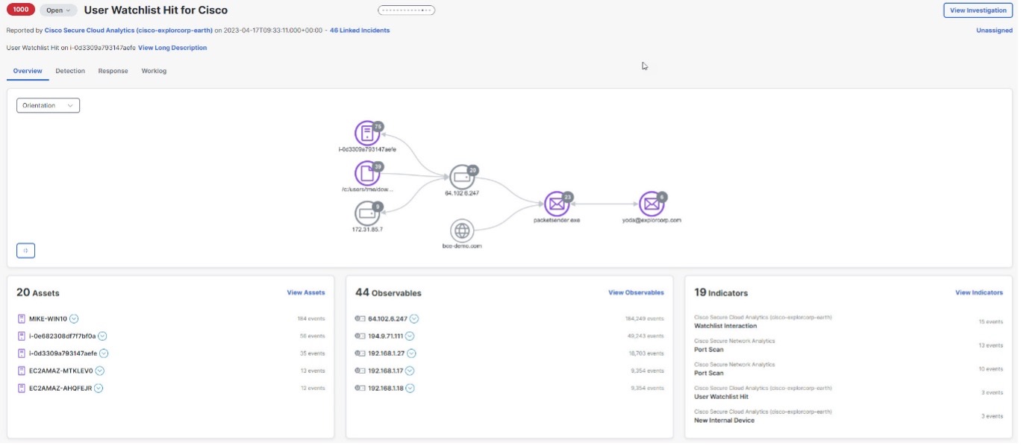Select the i-0d3309a793147aefe graph node
Viewport: 1021px width, 446px height.
[366, 134]
